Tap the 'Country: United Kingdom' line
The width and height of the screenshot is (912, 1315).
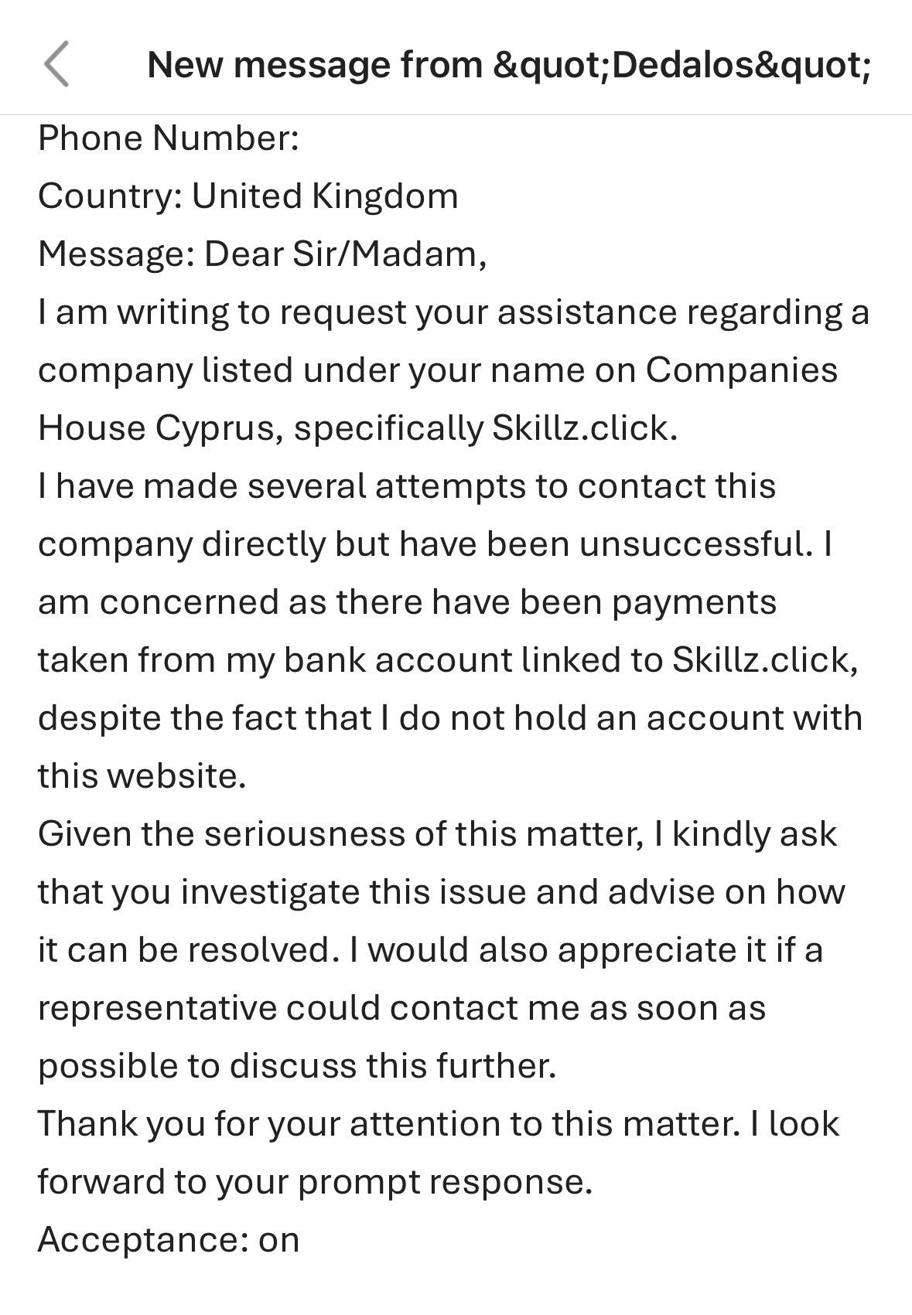[x=248, y=196]
